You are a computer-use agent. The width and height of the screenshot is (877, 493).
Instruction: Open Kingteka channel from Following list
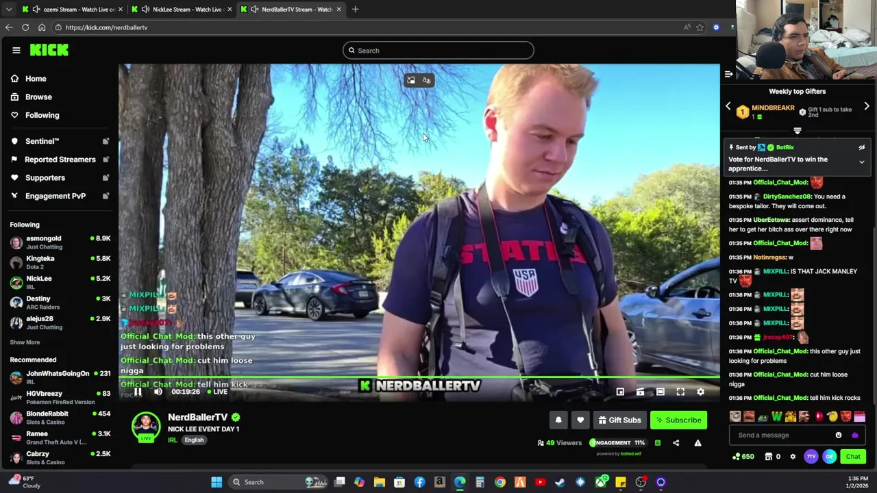(x=60, y=262)
